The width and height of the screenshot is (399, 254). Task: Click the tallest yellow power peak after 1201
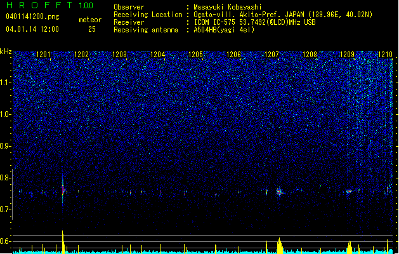63,242
